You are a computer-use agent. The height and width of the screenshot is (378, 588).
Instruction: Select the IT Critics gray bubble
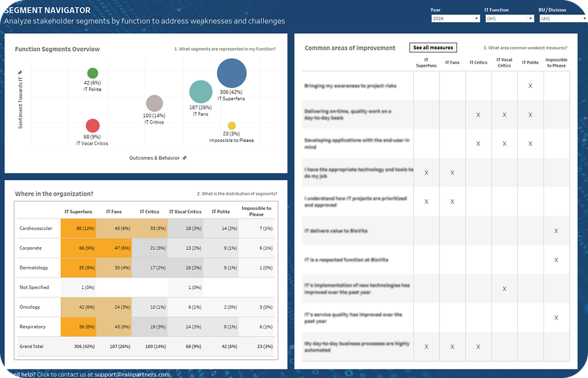pyautogui.click(x=153, y=103)
